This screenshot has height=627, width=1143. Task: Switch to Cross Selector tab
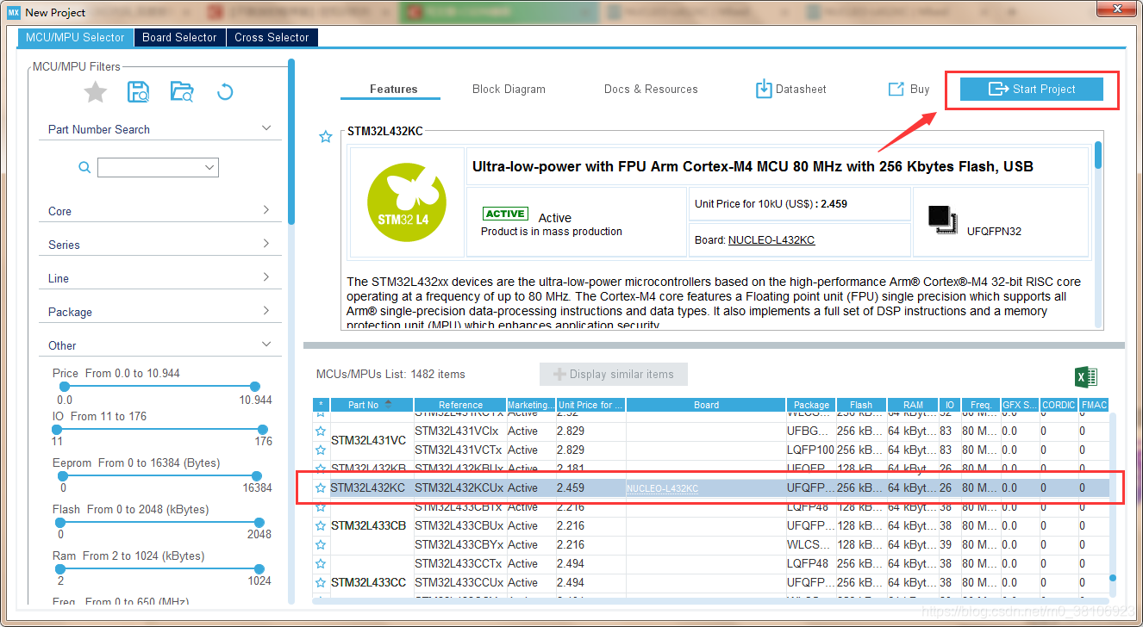(x=272, y=38)
